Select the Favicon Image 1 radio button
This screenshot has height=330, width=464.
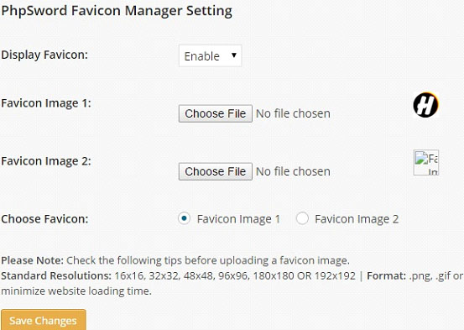point(184,218)
